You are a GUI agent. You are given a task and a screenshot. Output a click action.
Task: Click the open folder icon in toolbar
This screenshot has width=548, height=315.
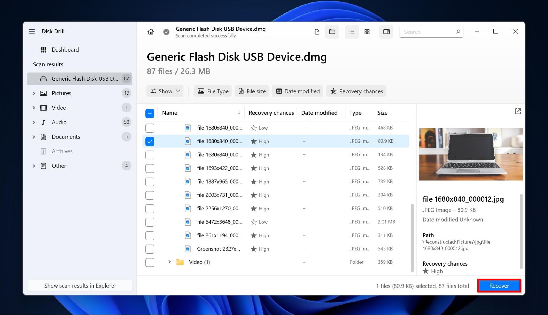(x=332, y=32)
